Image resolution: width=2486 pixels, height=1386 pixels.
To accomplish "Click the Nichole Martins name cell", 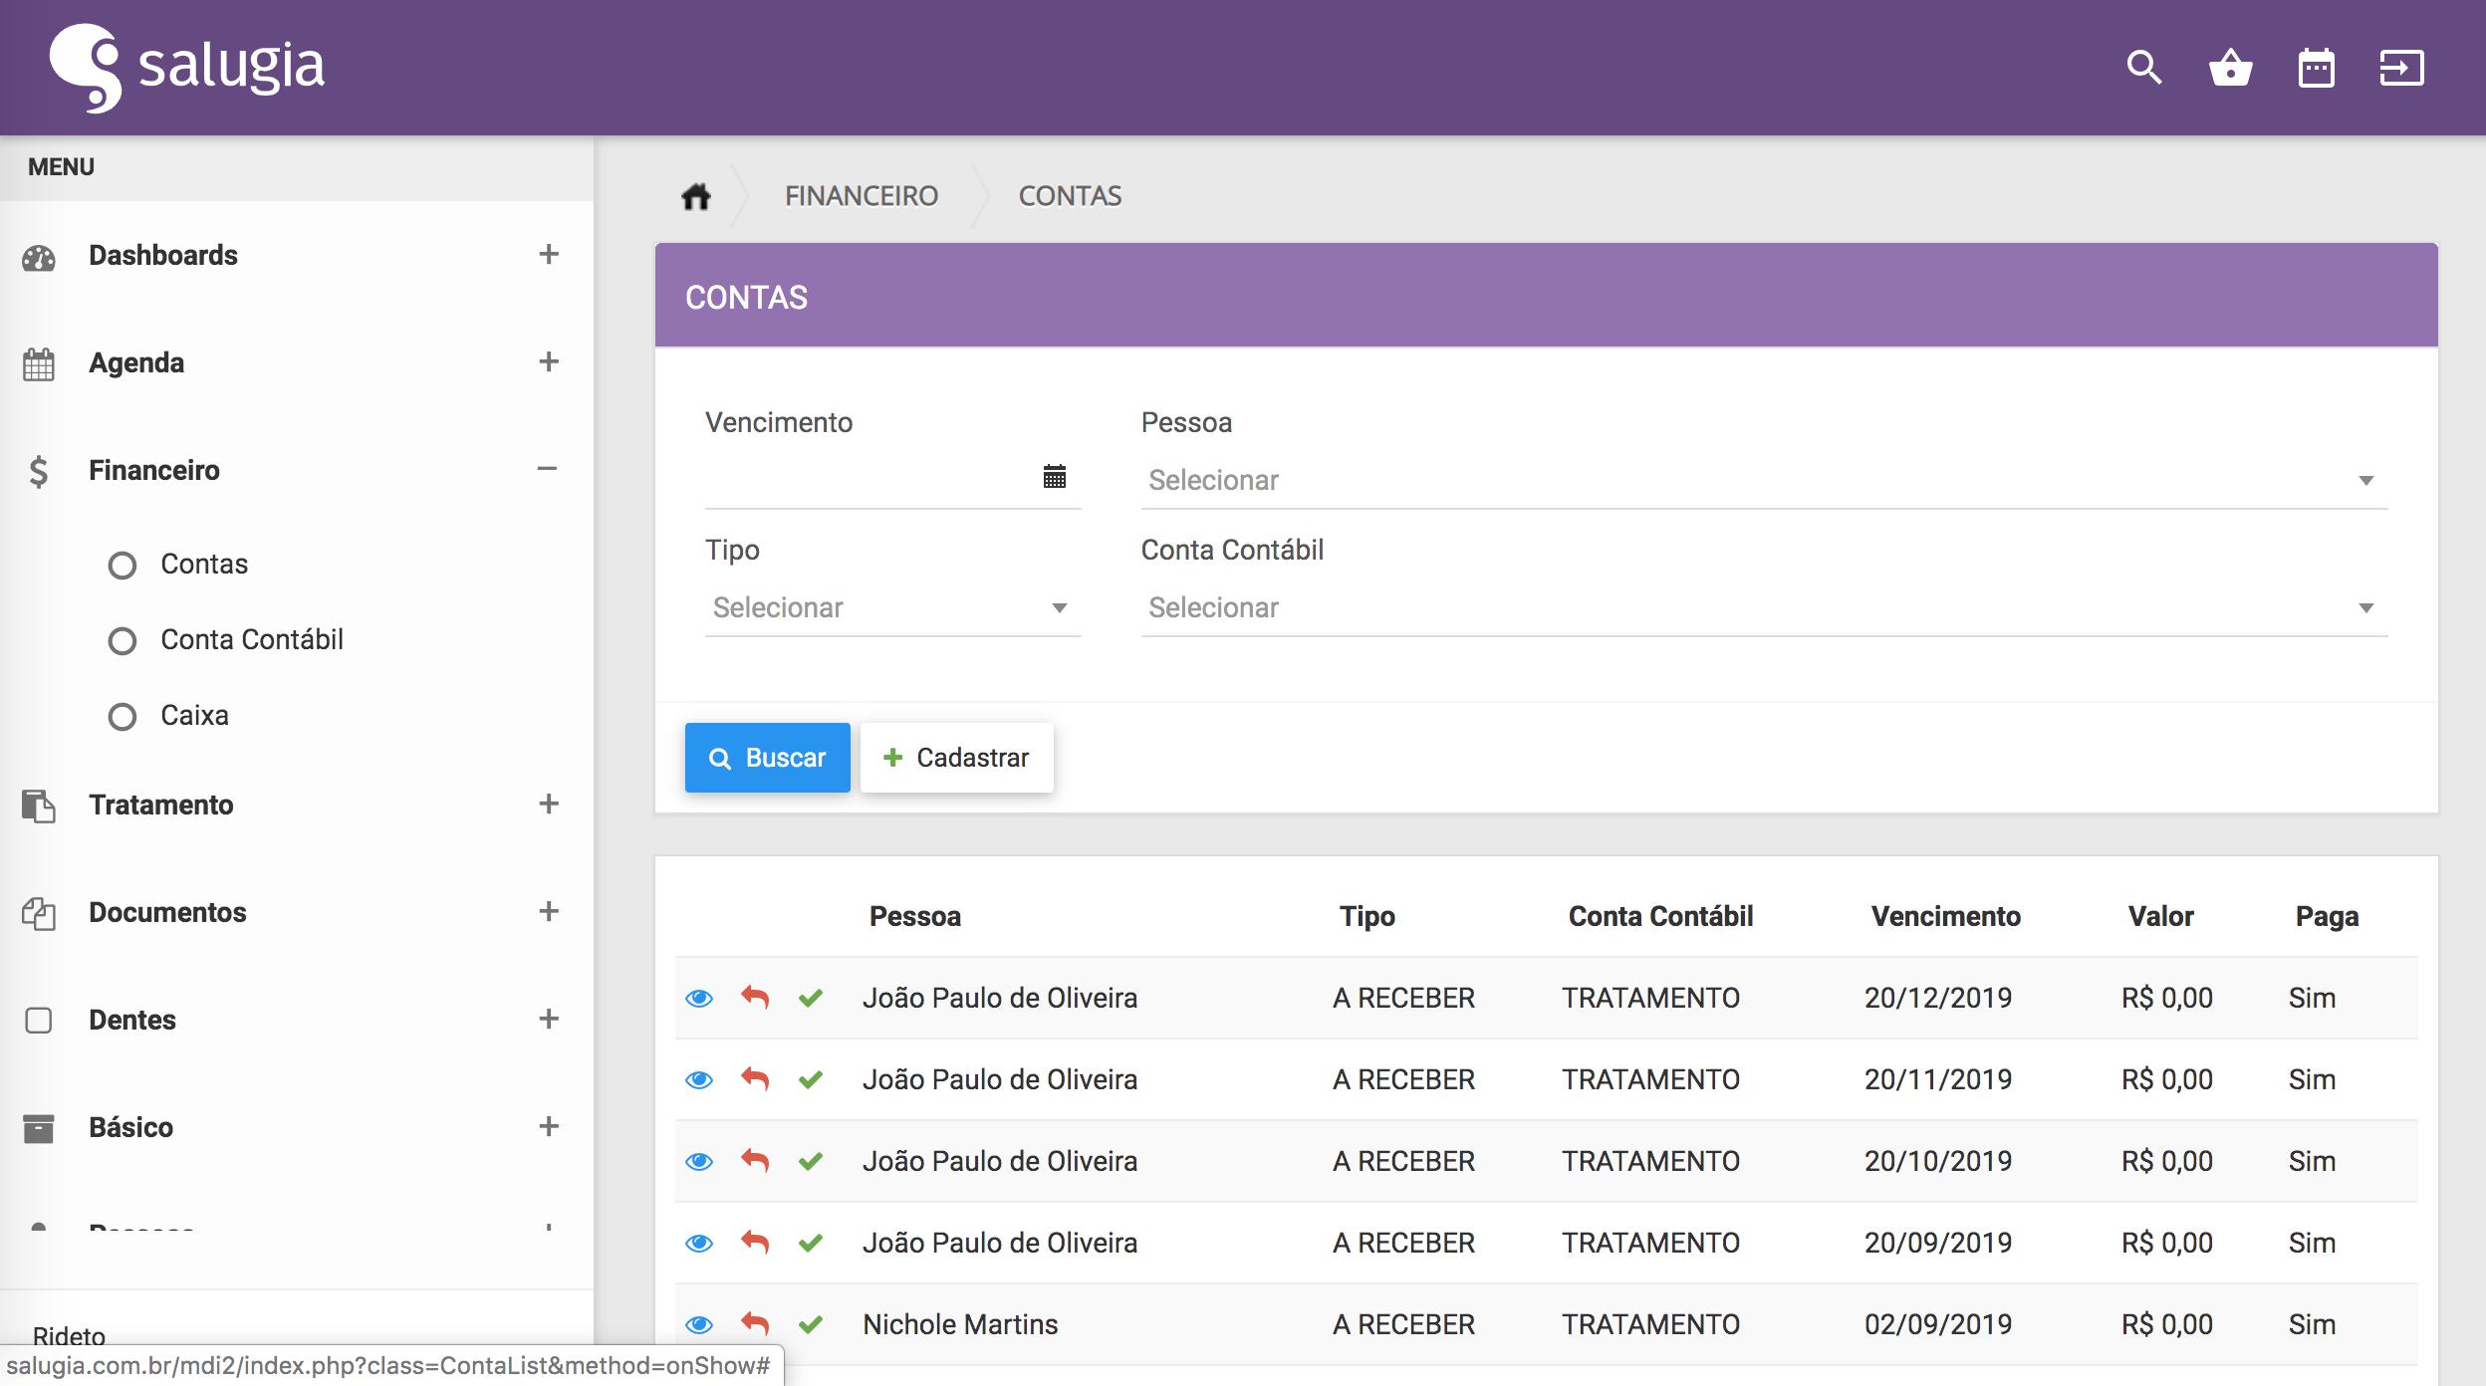I will point(960,1324).
